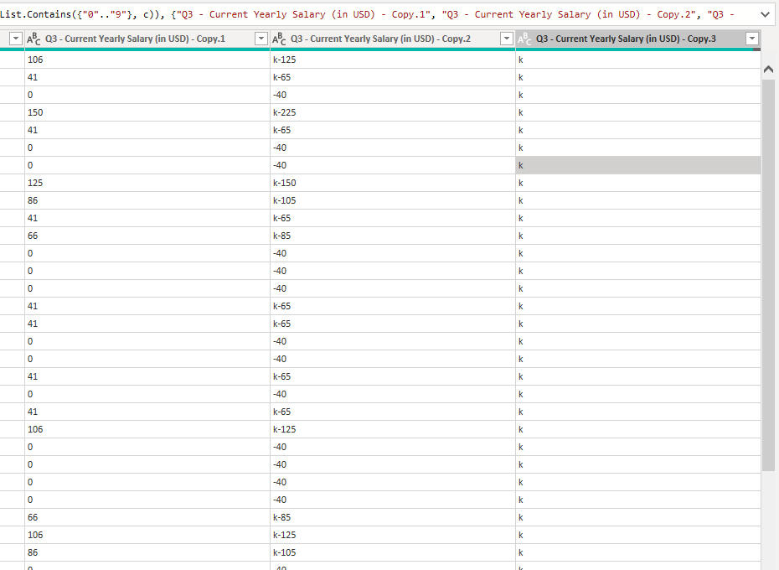Open the filter dropdown for Copy.3 column
The width and height of the screenshot is (779, 570).
pos(751,39)
